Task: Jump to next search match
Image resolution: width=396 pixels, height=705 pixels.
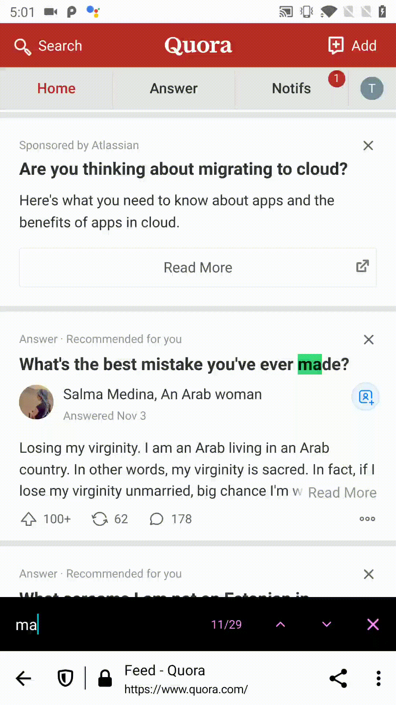Action: pyautogui.click(x=326, y=624)
